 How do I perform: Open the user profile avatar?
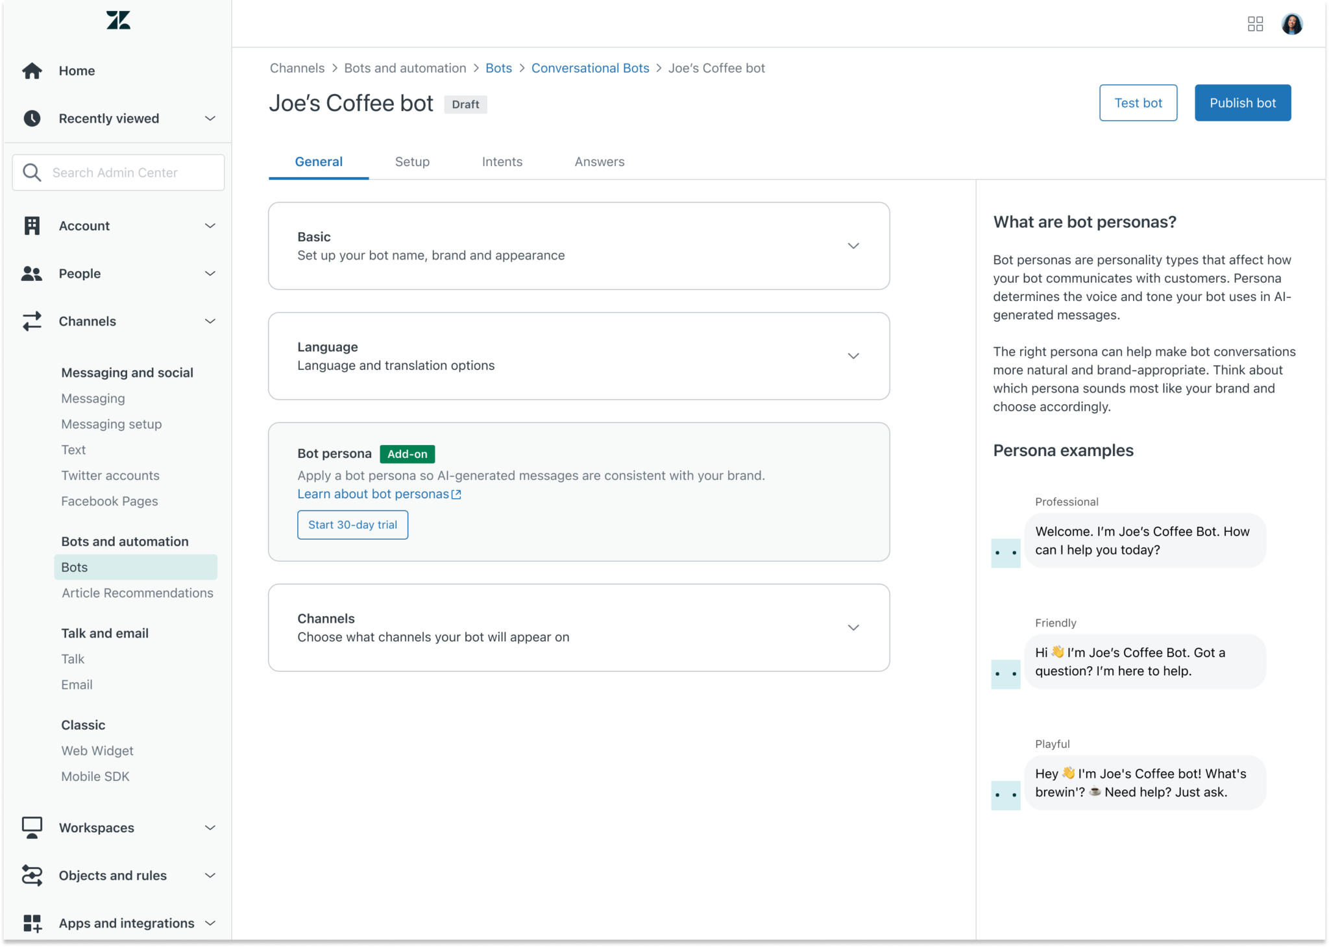1291,24
